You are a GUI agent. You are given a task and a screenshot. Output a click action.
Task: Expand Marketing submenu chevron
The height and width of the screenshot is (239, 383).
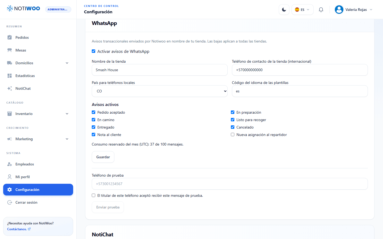click(x=67, y=139)
